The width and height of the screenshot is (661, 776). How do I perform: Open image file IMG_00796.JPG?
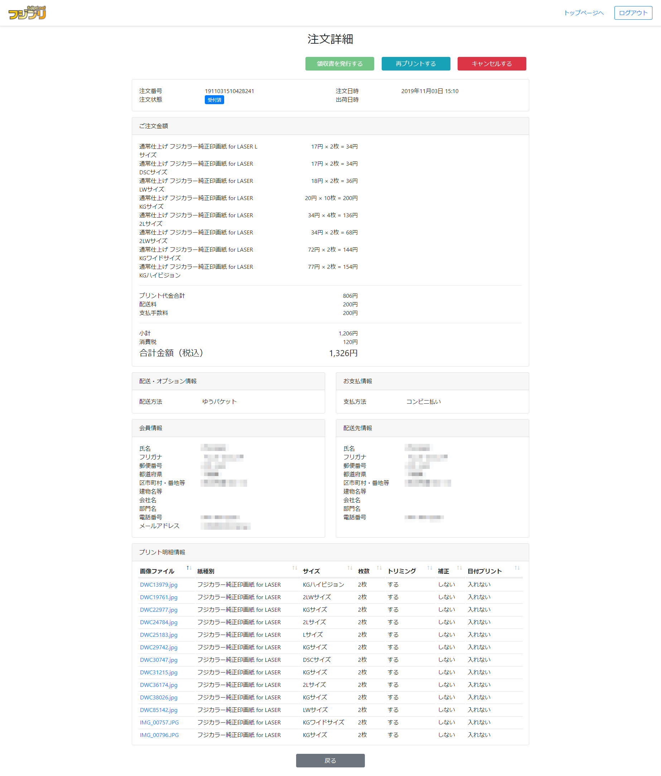(x=159, y=735)
